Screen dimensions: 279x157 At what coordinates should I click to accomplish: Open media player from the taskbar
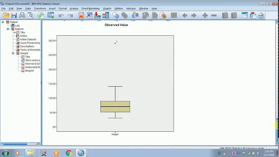[17, 153]
